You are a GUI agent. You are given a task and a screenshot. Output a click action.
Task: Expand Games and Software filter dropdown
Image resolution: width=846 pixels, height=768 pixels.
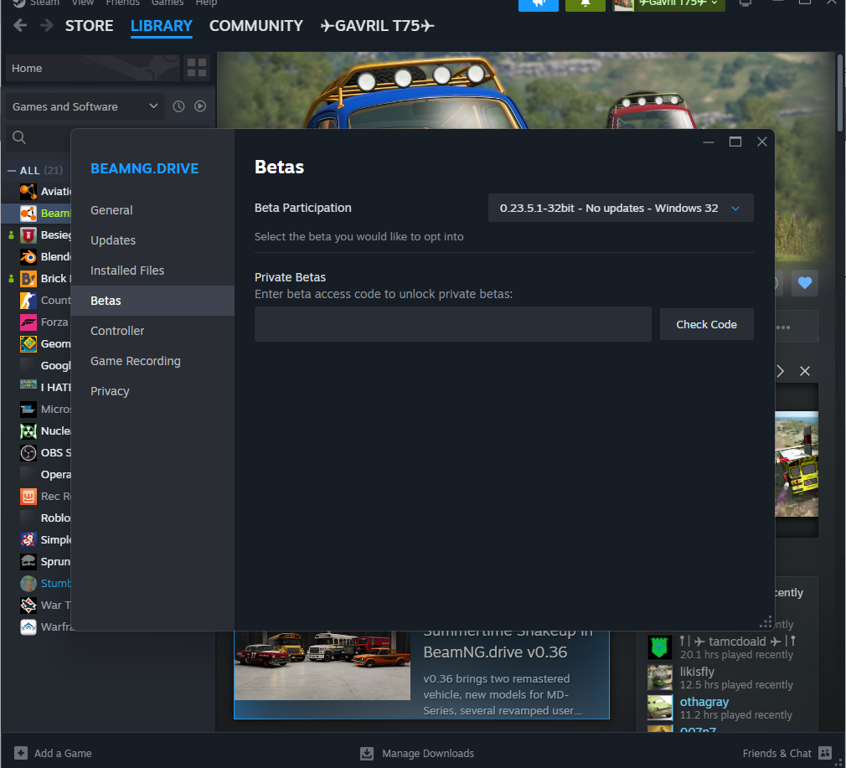pos(85,106)
